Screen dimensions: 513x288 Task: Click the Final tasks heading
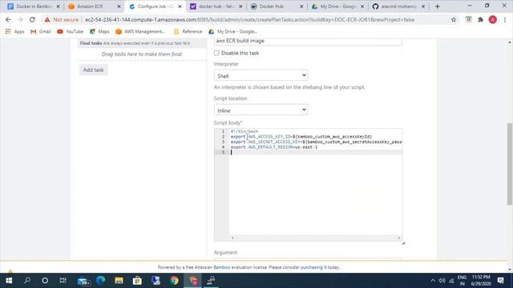(x=91, y=43)
